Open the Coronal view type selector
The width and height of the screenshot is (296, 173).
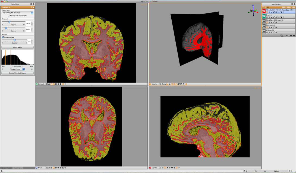point(40,84)
